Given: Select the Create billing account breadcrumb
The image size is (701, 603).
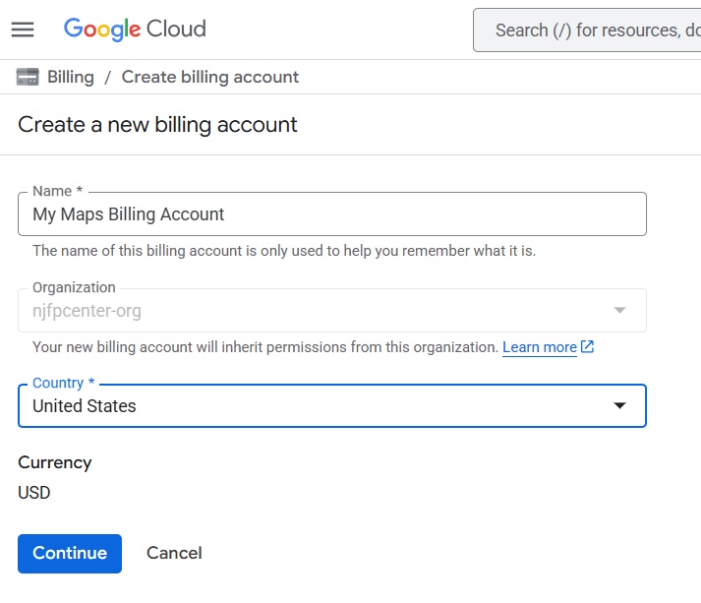Looking at the screenshot, I should [x=209, y=77].
